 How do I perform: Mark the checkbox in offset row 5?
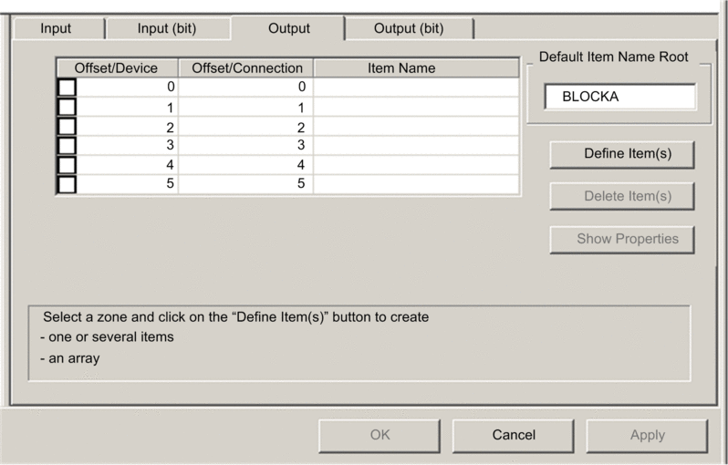pyautogui.click(x=68, y=184)
